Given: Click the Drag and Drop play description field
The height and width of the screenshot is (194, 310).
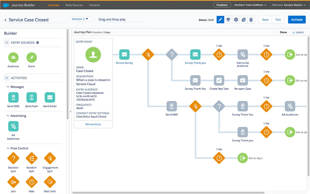Looking at the screenshot, I should tap(122, 19).
